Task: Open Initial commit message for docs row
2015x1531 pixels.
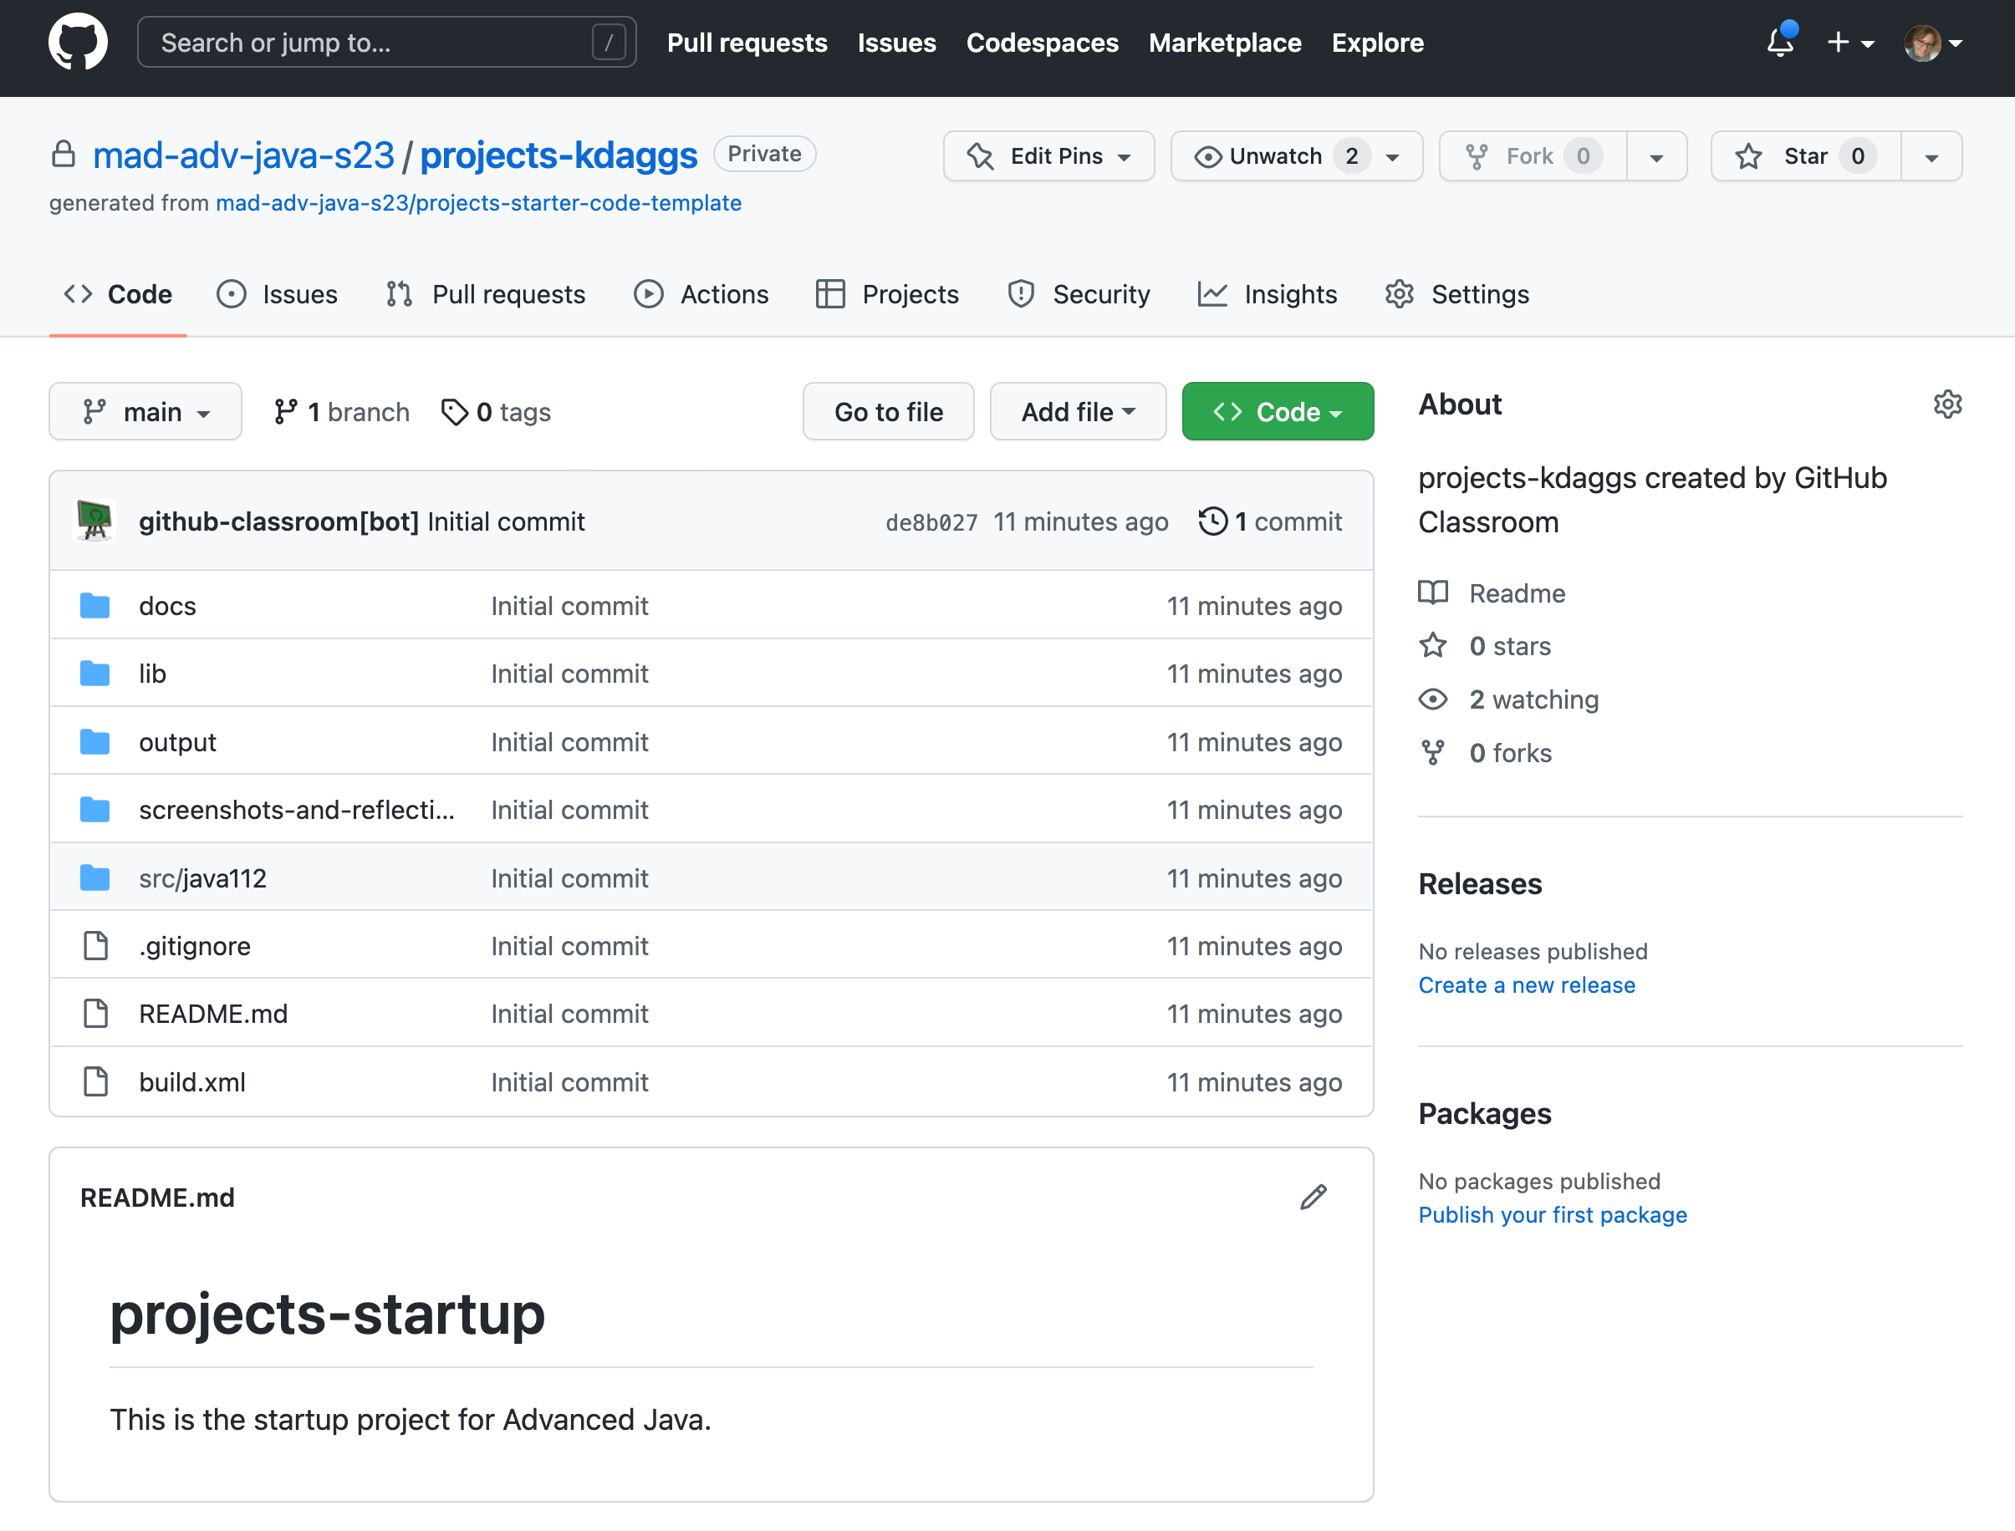Action: [570, 606]
